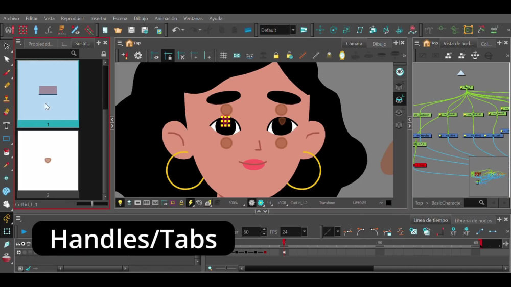Select the Pencil tool in left toolbar
The image size is (511, 287).
(7, 86)
